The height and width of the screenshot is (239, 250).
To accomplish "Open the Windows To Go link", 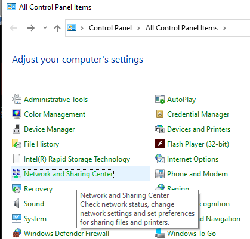I will tap(192, 234).
